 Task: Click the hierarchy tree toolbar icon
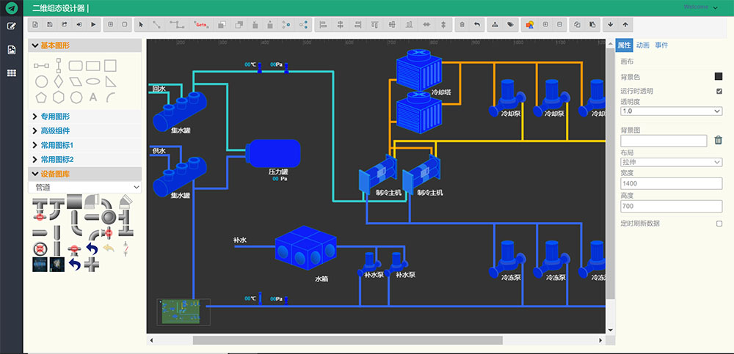pos(495,24)
